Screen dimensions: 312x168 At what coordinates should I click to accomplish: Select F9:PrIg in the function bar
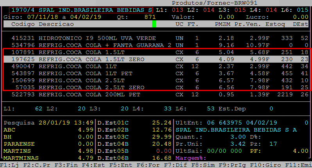229,165
